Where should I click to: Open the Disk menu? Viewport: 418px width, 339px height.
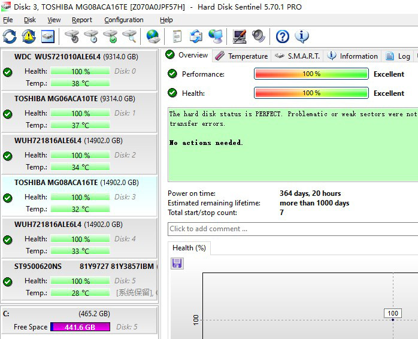(29, 20)
